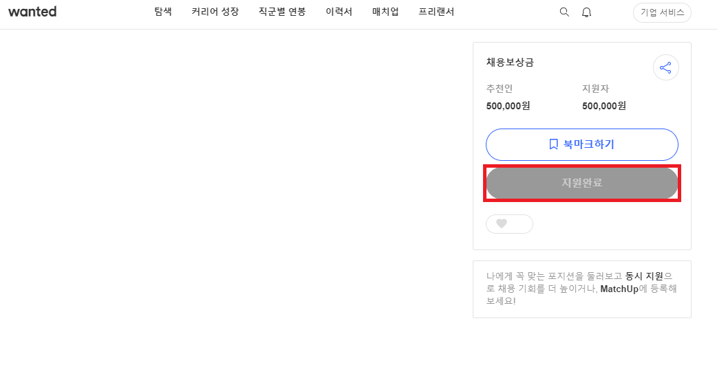This screenshot has height=378, width=717.
Task: Click 500,000원 under 지원자
Action: pyautogui.click(x=604, y=106)
